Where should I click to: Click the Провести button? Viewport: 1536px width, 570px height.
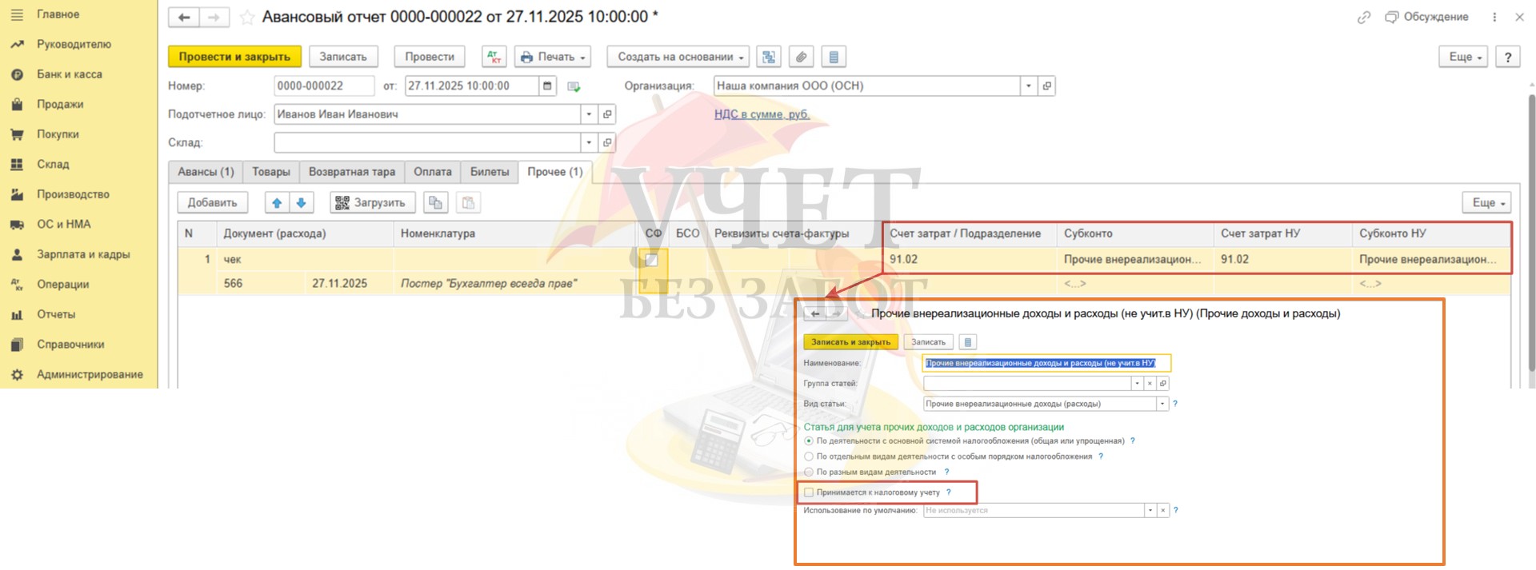(x=430, y=57)
